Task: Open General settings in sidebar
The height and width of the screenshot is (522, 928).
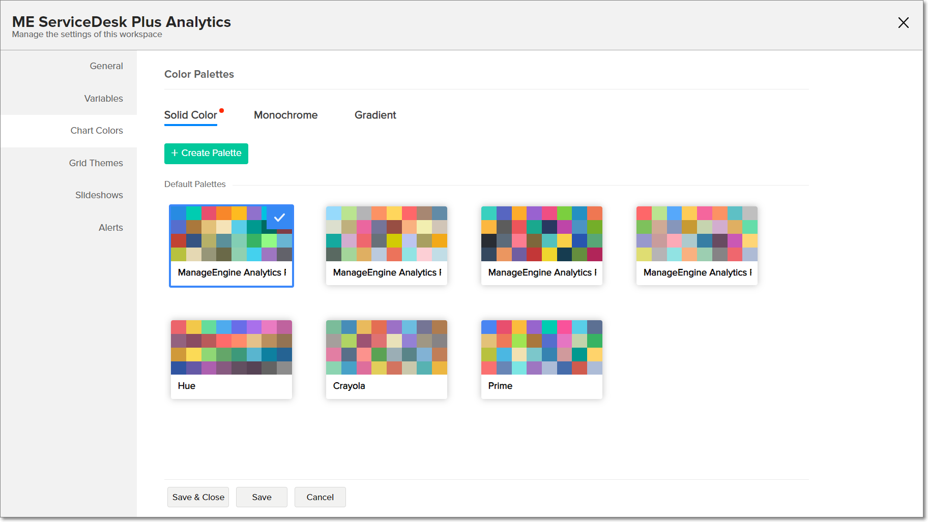Action: coord(106,66)
